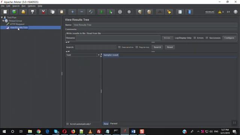Click the Search button
240x135 pixels.
157,47
